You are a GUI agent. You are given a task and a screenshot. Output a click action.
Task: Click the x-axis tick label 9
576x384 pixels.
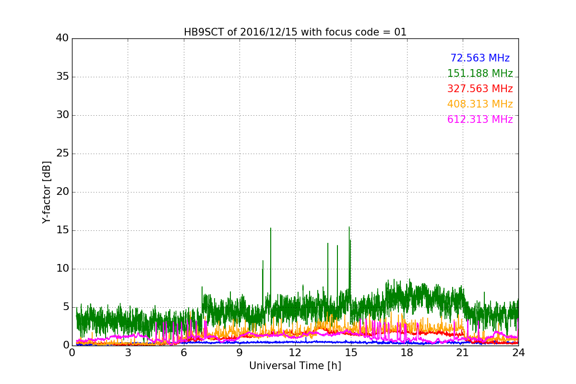click(x=240, y=352)
